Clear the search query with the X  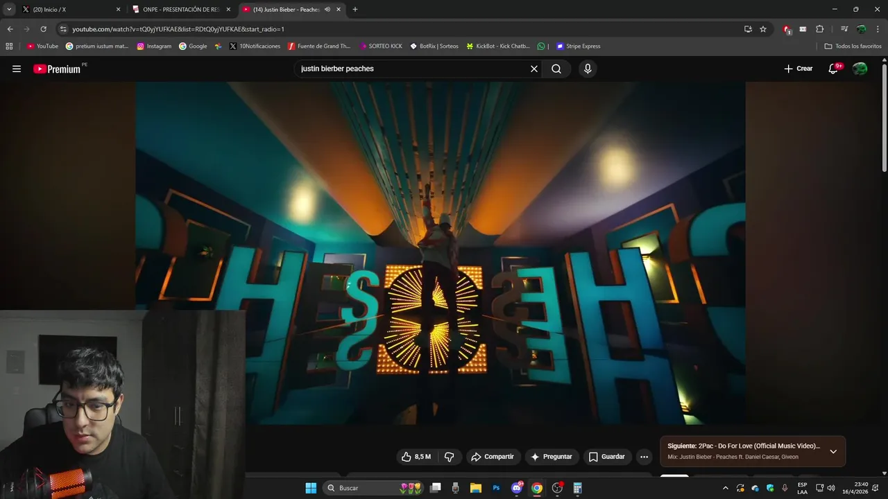(534, 69)
